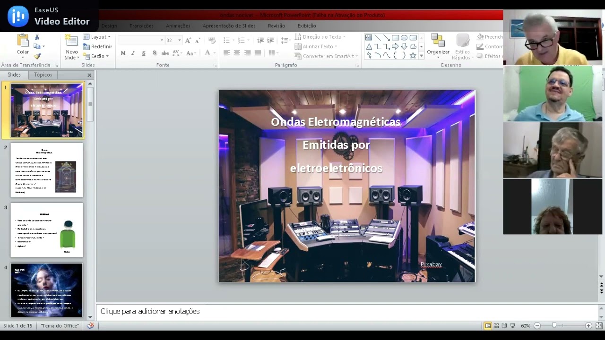Open the Direção do Texto dropdown

[x=320, y=37]
